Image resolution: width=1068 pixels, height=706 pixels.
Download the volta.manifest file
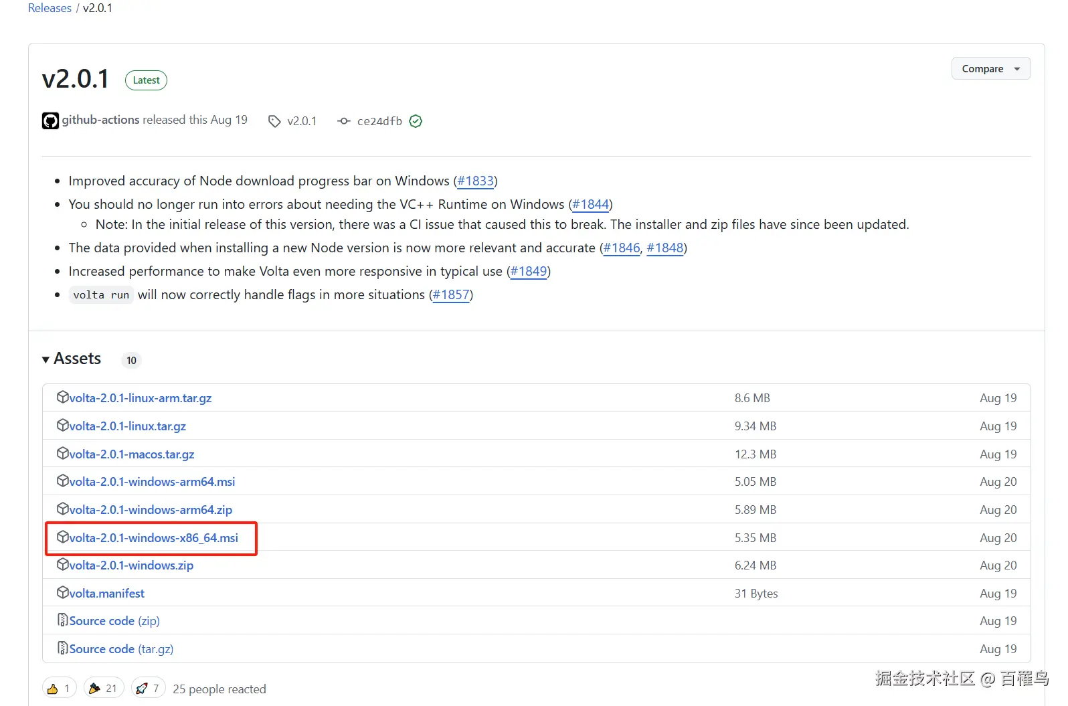(107, 594)
